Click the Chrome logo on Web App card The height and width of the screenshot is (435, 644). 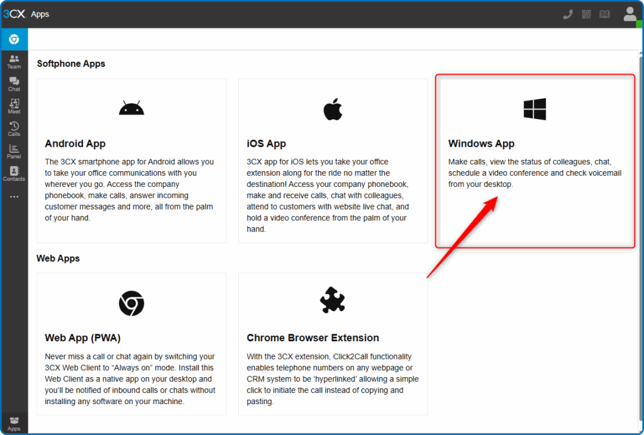point(131,303)
